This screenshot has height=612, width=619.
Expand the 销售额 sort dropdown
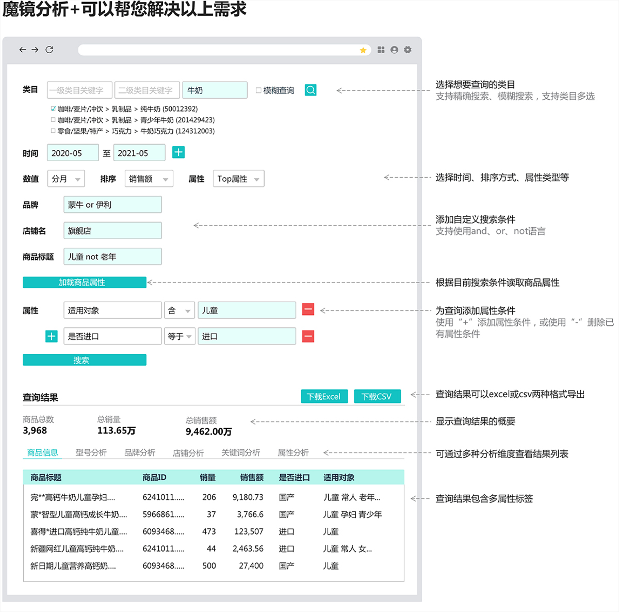click(149, 179)
